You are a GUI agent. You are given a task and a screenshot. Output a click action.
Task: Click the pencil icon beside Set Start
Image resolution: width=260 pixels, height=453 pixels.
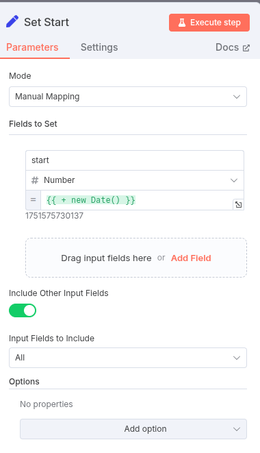click(12, 22)
